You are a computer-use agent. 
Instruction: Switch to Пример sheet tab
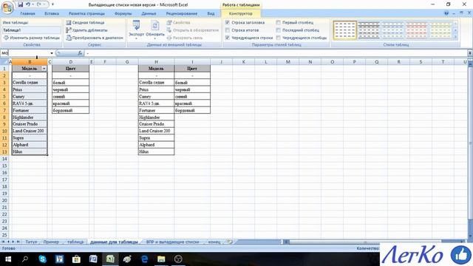[51, 242]
